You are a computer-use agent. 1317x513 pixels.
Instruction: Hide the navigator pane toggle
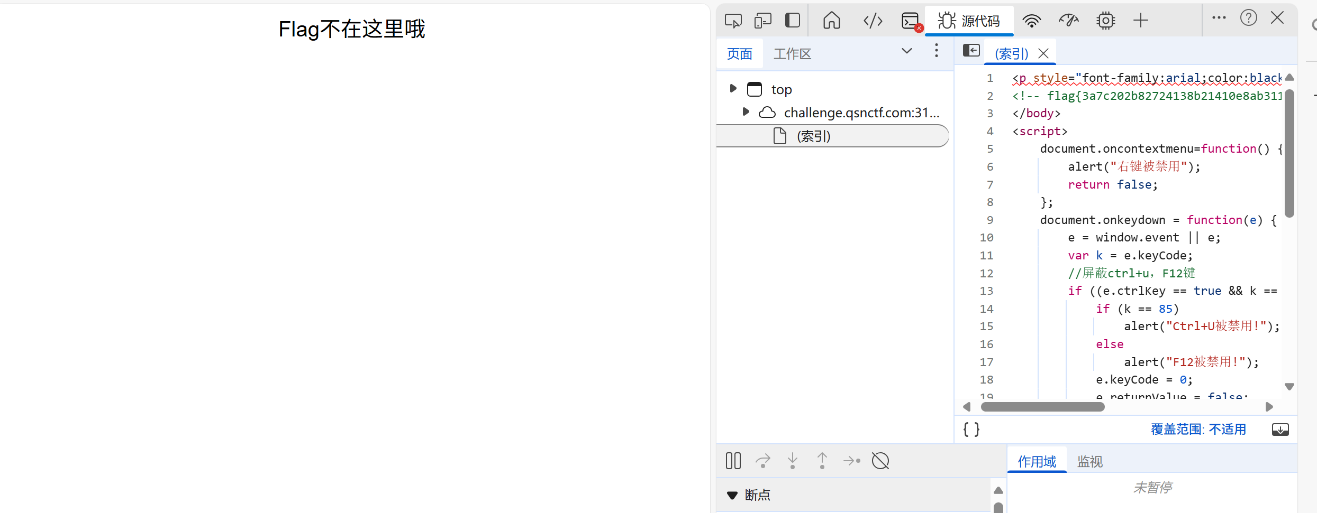[x=971, y=50]
